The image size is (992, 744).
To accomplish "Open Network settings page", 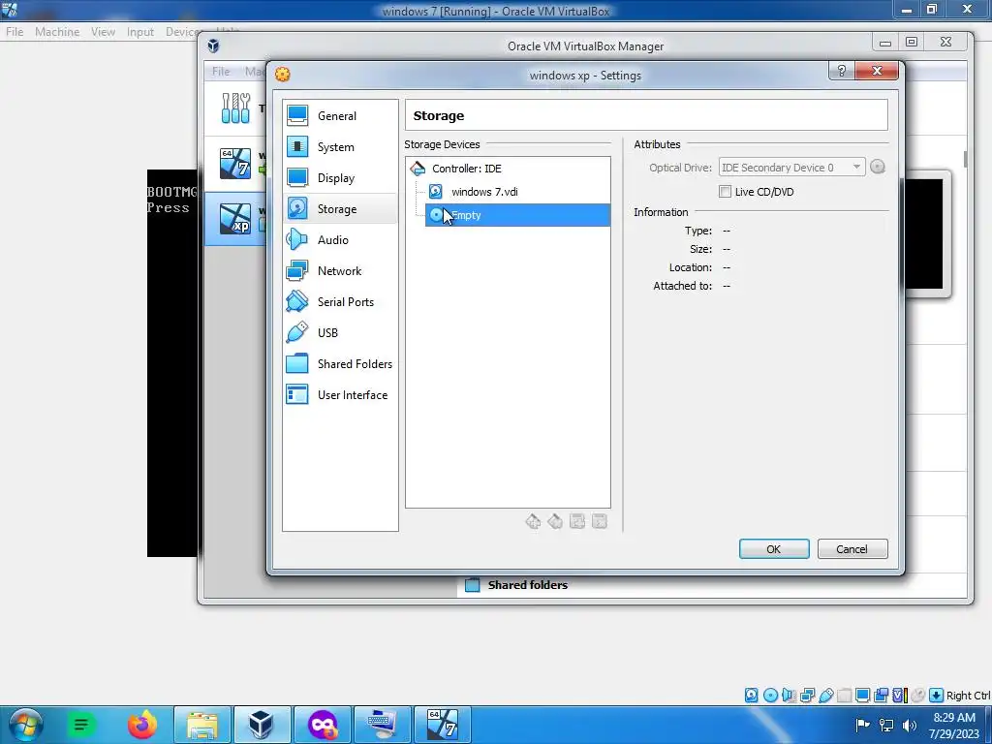I will point(340,271).
